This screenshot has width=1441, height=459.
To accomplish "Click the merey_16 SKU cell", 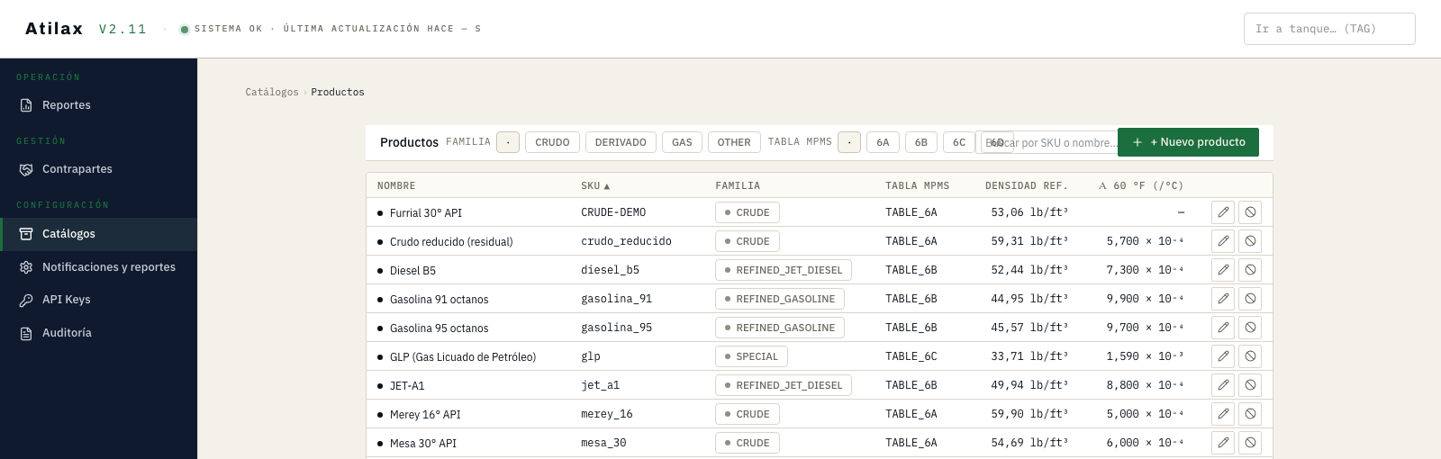I will pyautogui.click(x=607, y=414).
